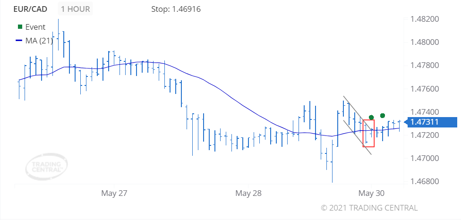Image resolution: width=461 pixels, height=220 pixels.
Task: Click the red rectangle highlighting the pattern
Action: coord(369,133)
